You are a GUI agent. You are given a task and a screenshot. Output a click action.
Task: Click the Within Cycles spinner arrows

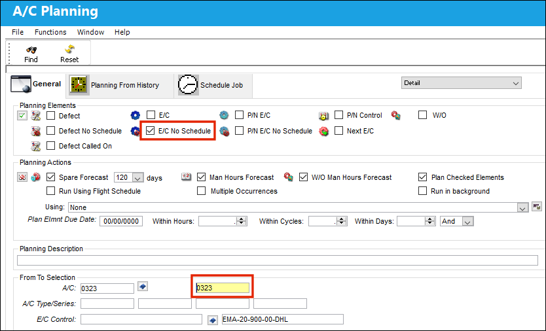[x=342, y=221]
